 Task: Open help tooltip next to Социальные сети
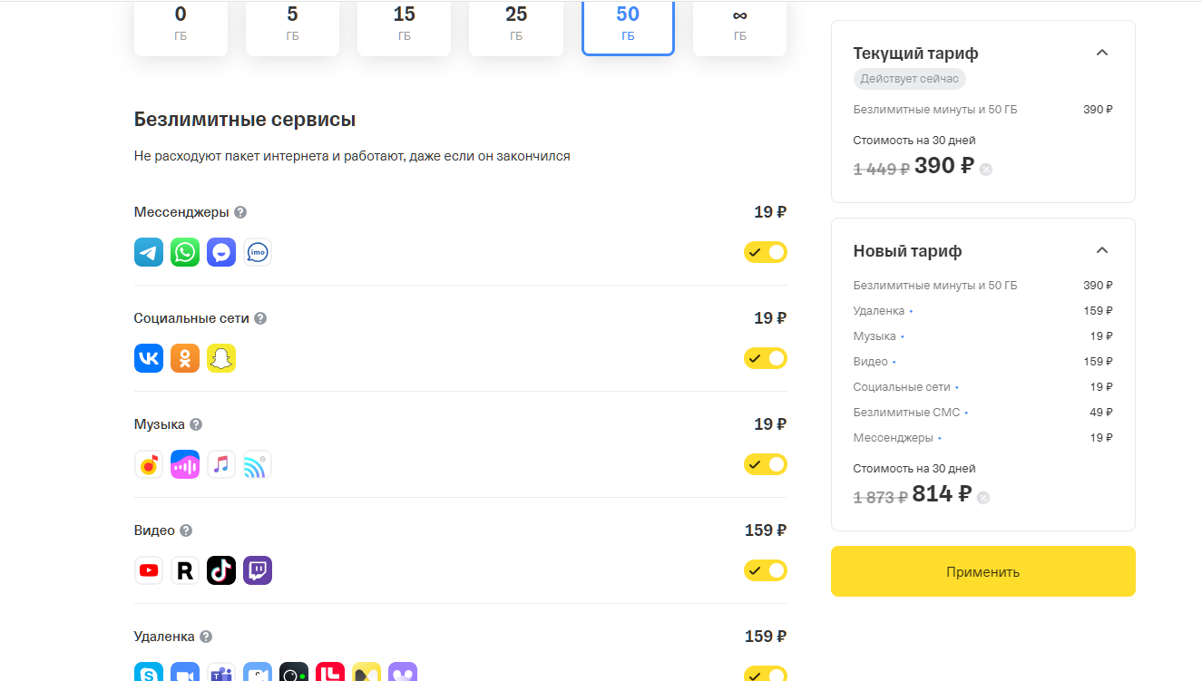[x=260, y=318]
